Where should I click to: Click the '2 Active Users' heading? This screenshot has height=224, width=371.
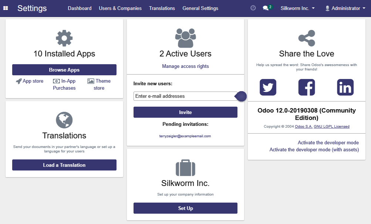[186, 54]
